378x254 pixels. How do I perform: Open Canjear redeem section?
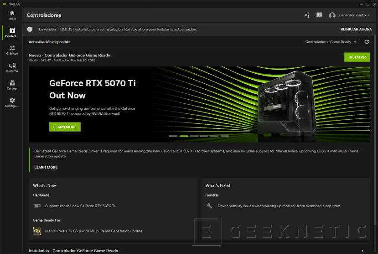pyautogui.click(x=12, y=85)
